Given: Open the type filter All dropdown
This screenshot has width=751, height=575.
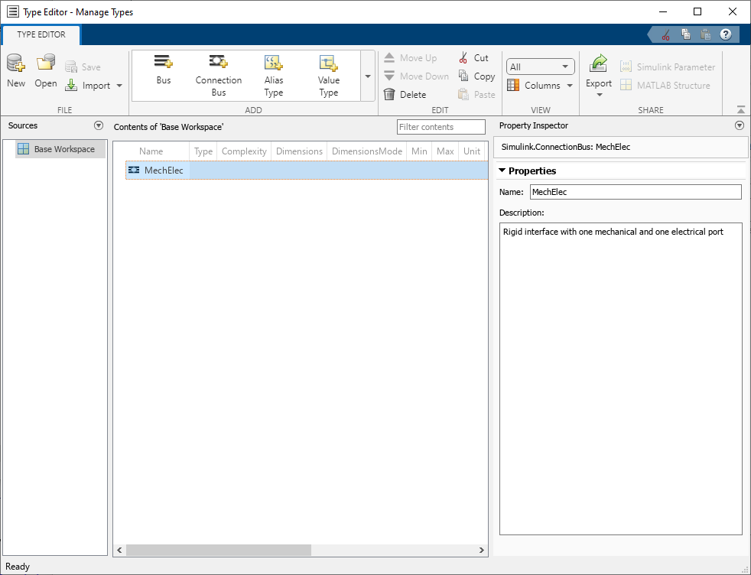Looking at the screenshot, I should point(540,66).
